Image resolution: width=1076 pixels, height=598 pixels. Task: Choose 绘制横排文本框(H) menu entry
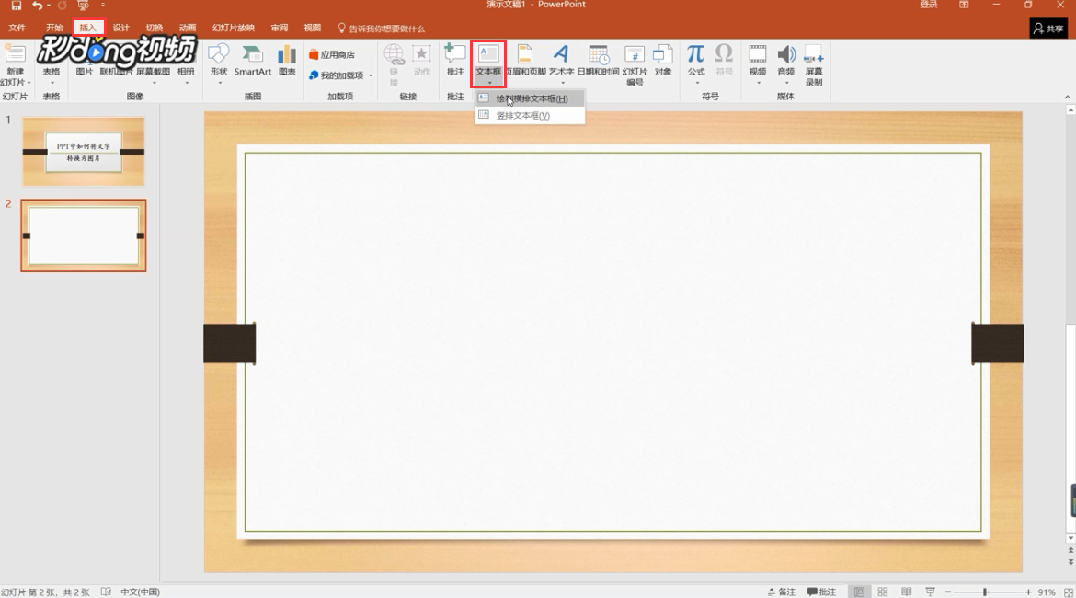coord(531,98)
